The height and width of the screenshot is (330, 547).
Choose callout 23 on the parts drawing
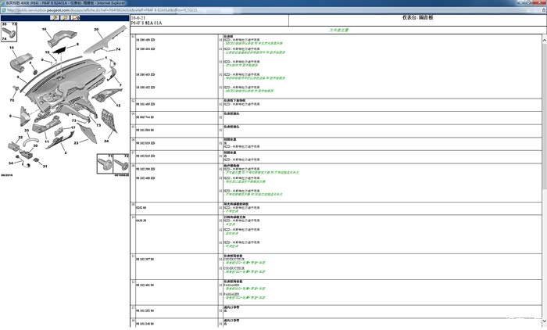pos(76,142)
